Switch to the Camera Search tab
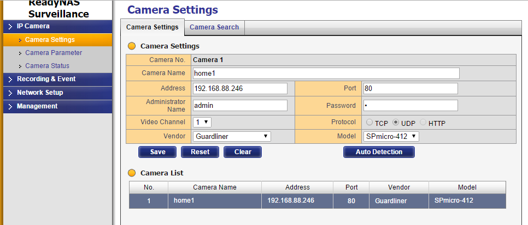The height and width of the screenshot is (225, 528). pos(214,28)
